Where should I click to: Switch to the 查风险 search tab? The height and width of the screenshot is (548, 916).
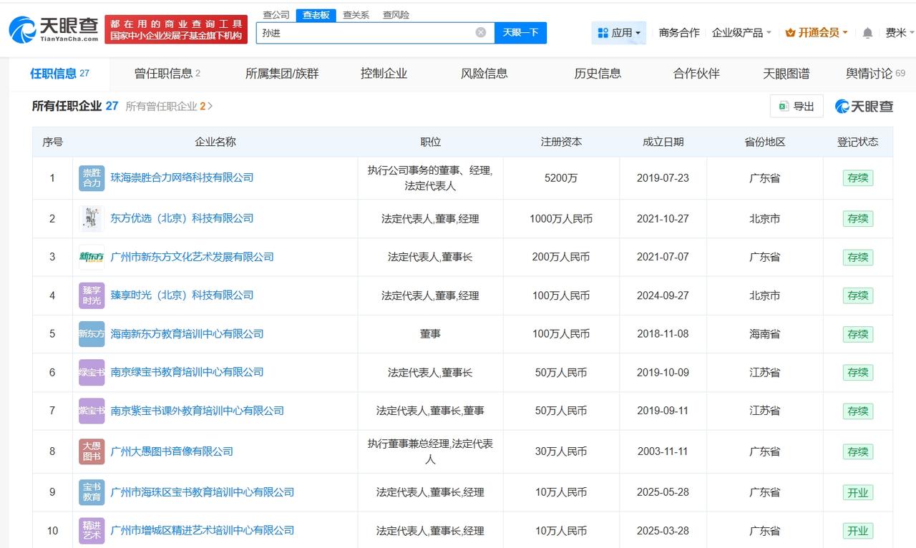396,14
